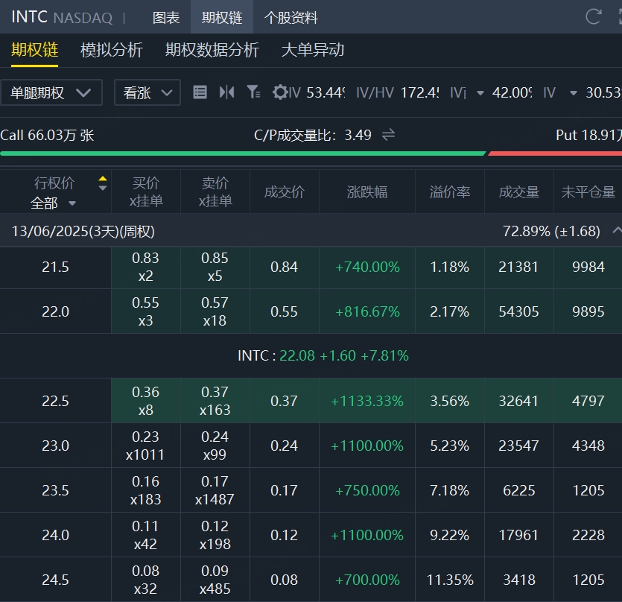Open the 看涨 call/put dropdown
The image size is (622, 602).
pos(147,92)
